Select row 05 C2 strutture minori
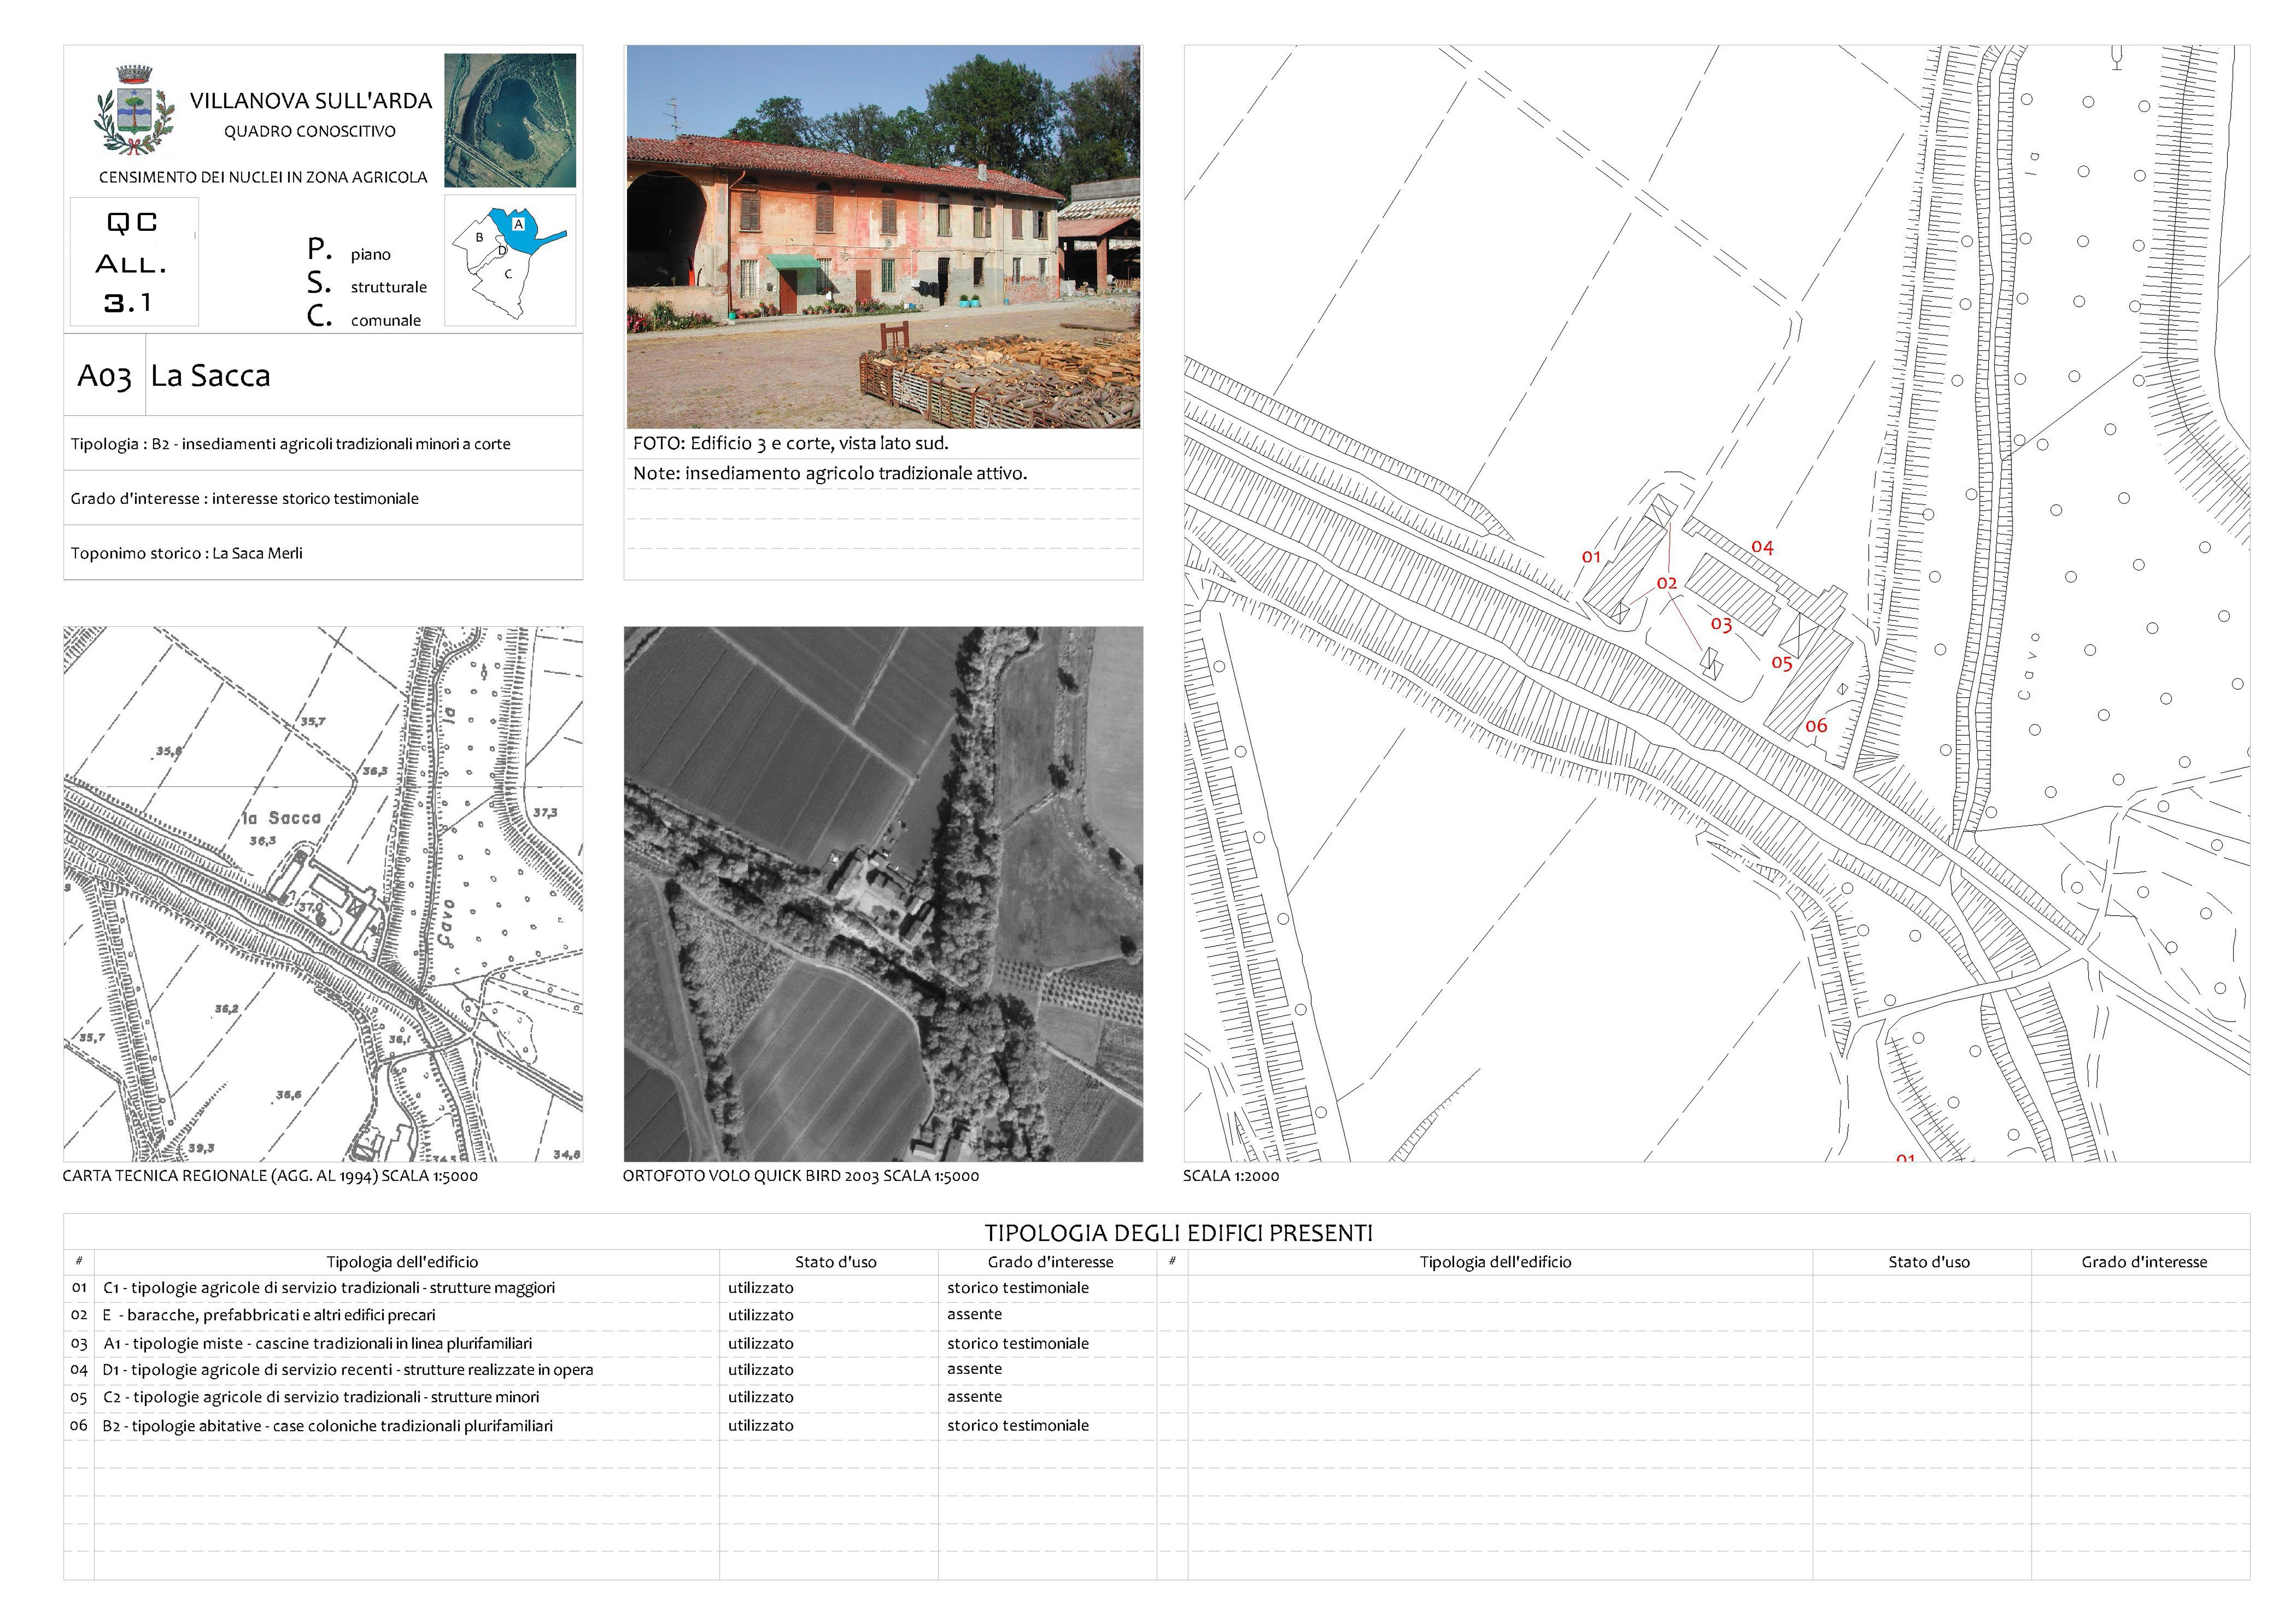 321,1397
